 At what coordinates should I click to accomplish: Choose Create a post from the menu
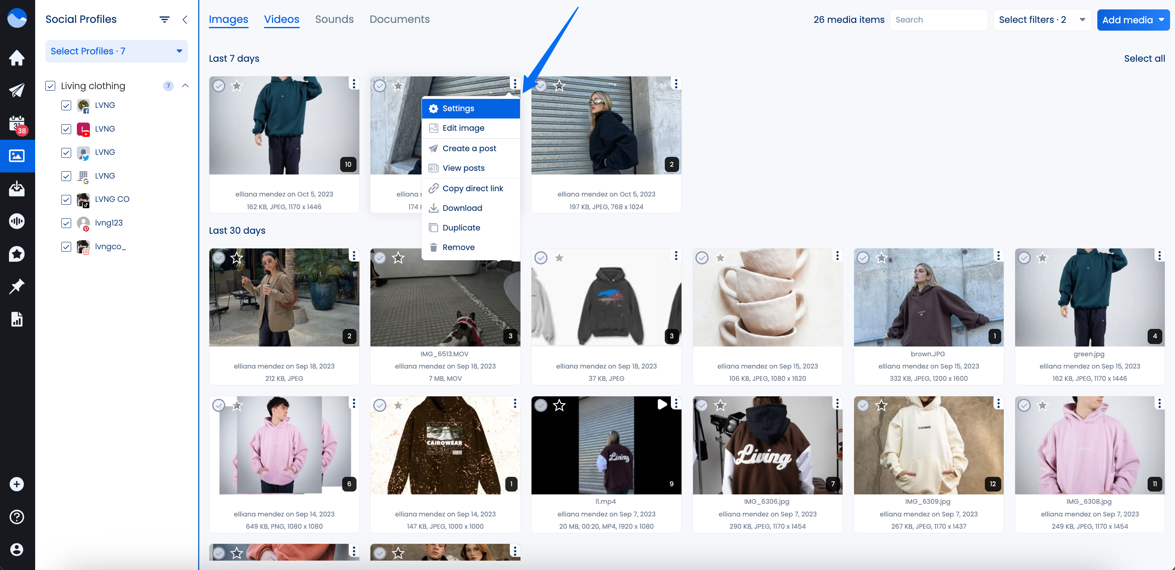click(471, 149)
